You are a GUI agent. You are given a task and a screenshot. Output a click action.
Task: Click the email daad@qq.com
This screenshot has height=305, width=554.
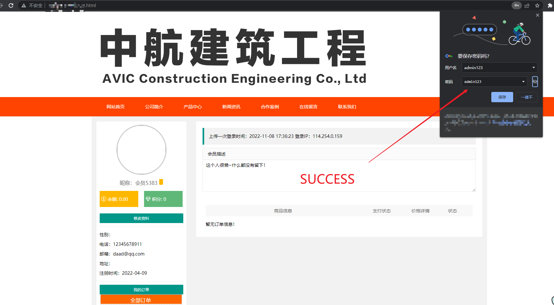129,254
